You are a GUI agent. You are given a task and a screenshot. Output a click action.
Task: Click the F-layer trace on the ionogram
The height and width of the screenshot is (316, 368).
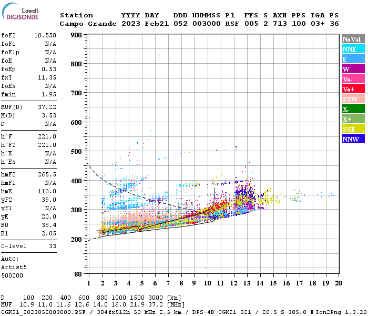point(164,222)
